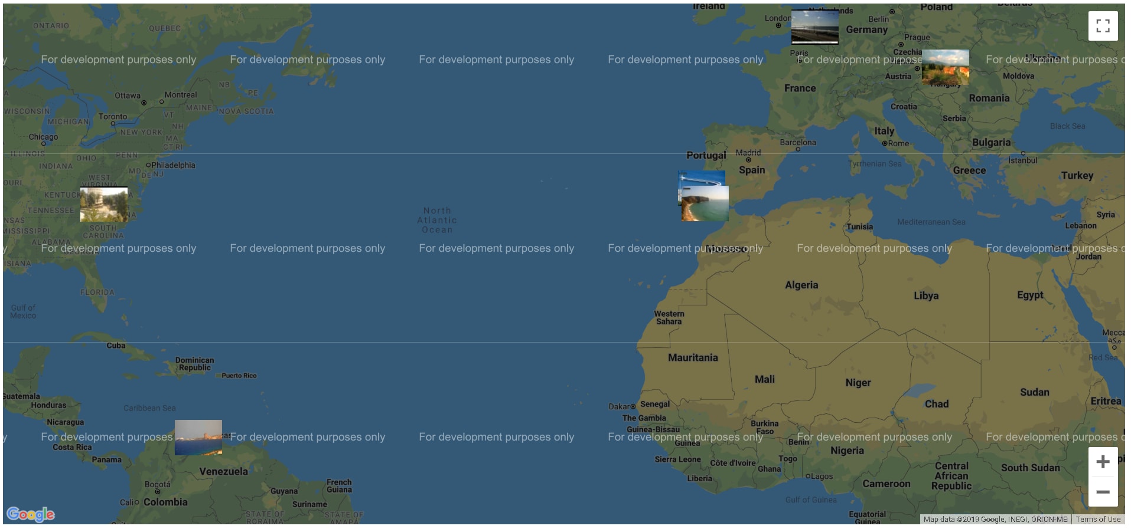Open photo thumbnail over North Carolina
Image resolution: width=1131 pixels, height=529 pixels.
[x=104, y=205]
